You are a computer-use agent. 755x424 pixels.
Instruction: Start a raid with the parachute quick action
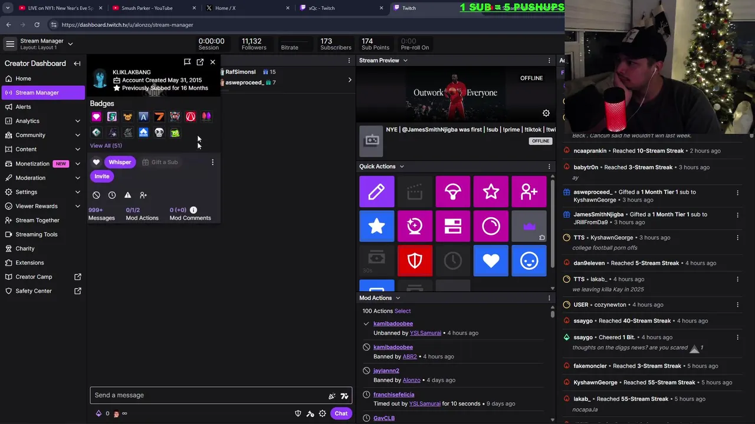[x=453, y=191]
